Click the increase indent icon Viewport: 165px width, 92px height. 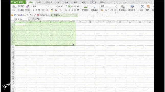78,6
